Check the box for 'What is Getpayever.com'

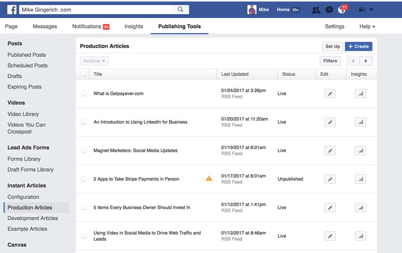(84, 94)
